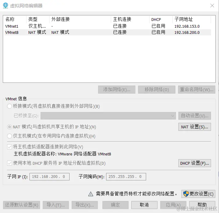Click the DHCP column header
The image size is (219, 213).
coord(161,19)
